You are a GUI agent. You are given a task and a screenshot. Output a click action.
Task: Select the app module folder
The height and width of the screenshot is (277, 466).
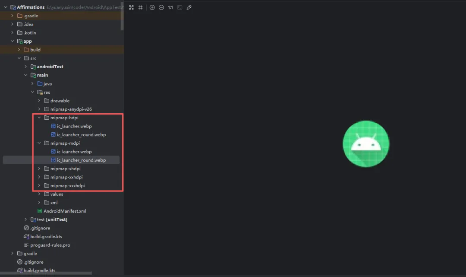(27, 41)
